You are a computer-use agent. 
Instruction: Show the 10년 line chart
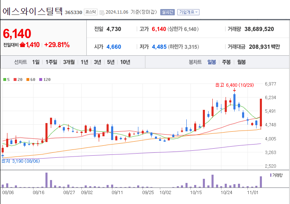[125, 62]
